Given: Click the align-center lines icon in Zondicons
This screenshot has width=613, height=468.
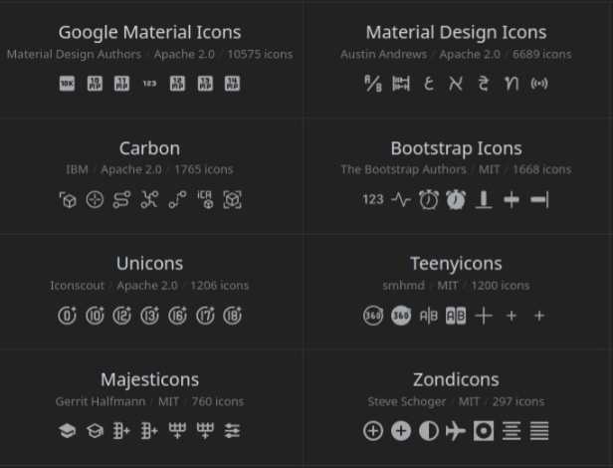Looking at the screenshot, I should (511, 431).
